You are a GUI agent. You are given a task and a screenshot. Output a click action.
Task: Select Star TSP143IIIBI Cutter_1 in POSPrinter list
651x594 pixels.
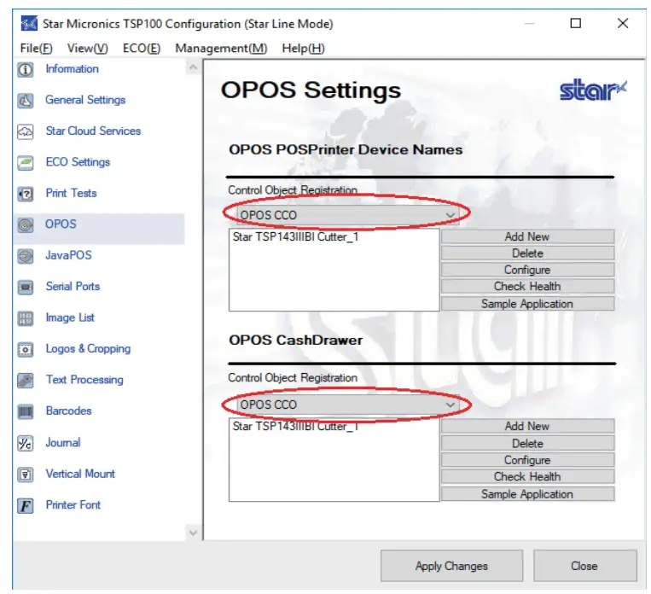point(295,237)
